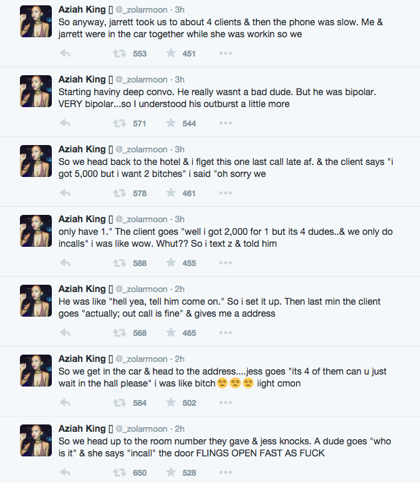Viewport: 420px width, 483px height.
Task: Click the @_zolarmoon handle in second tweet
Action: pyautogui.click(x=144, y=79)
